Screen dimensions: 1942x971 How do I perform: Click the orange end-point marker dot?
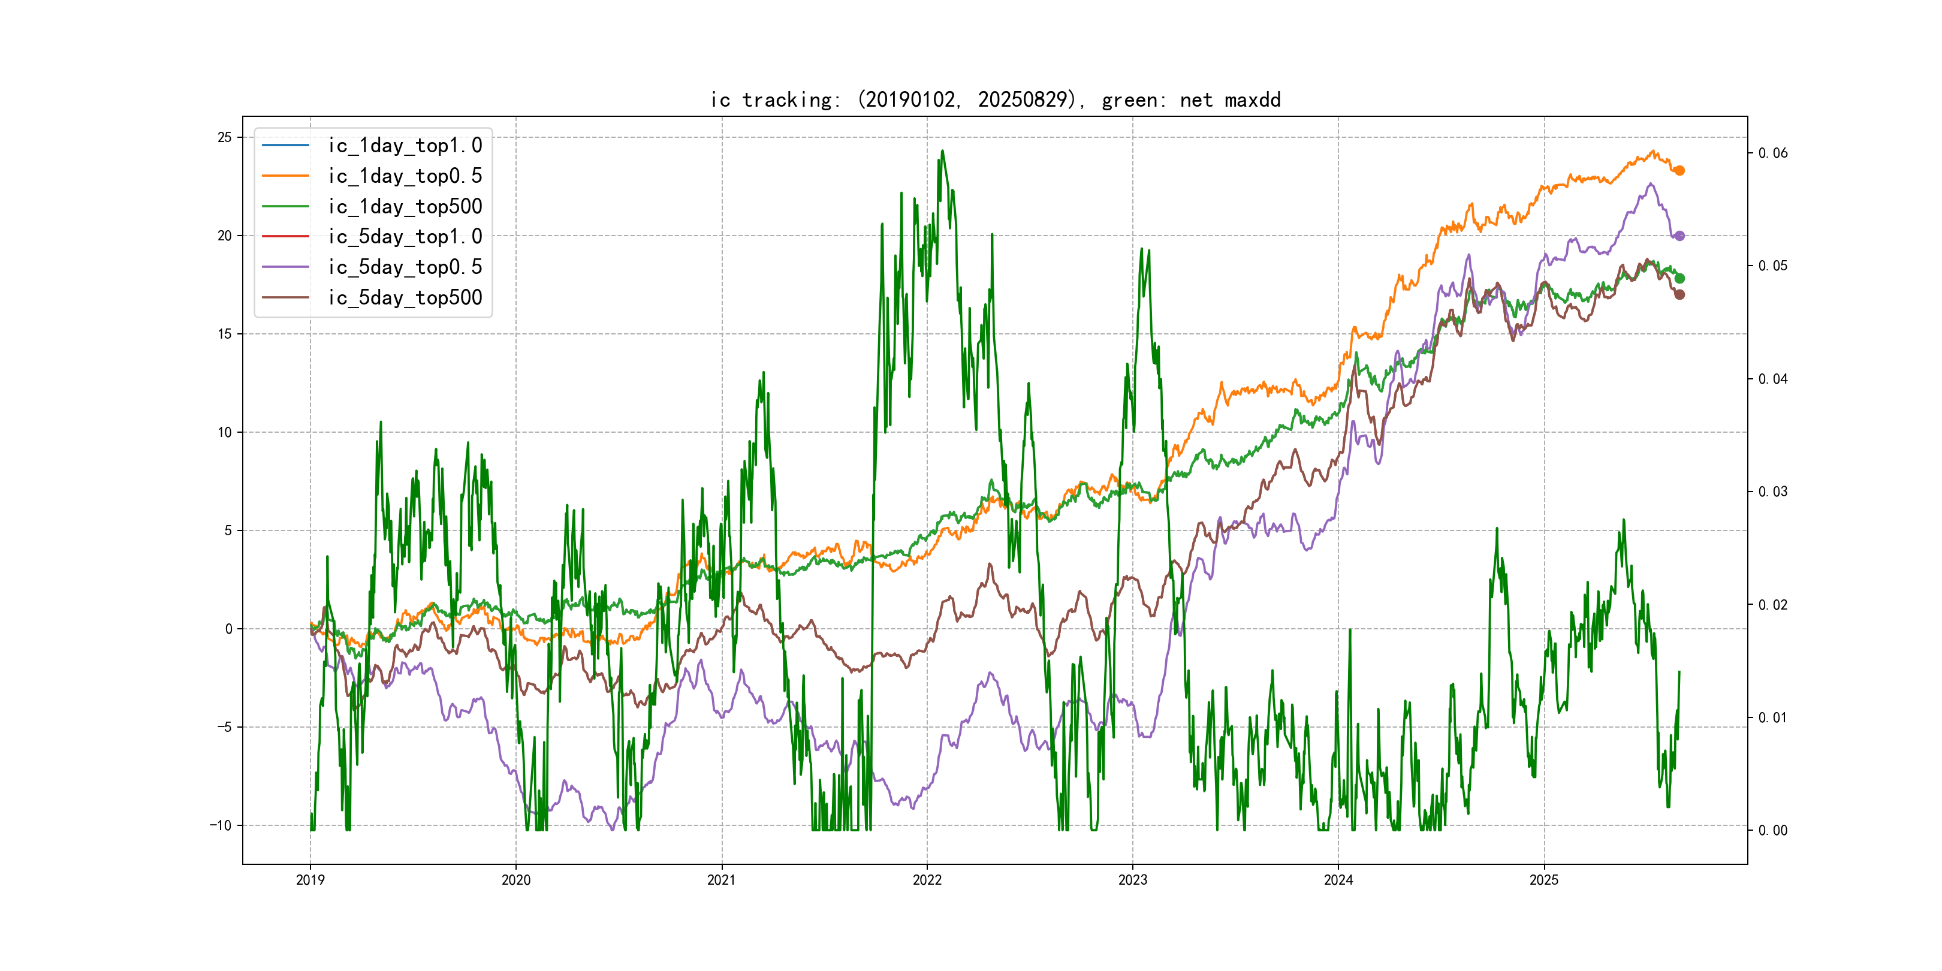point(1679,170)
